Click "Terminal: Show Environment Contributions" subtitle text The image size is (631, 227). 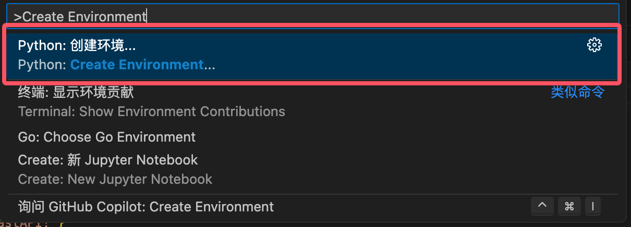151,111
